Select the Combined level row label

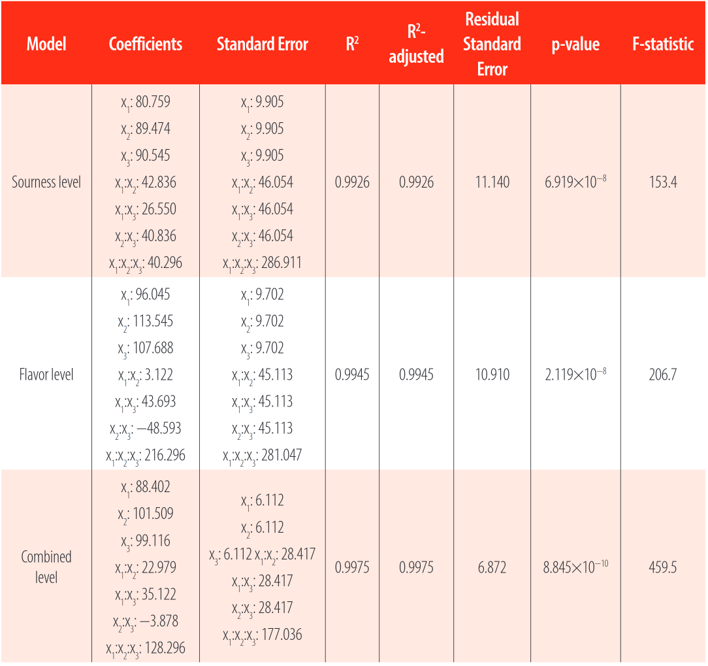46,567
